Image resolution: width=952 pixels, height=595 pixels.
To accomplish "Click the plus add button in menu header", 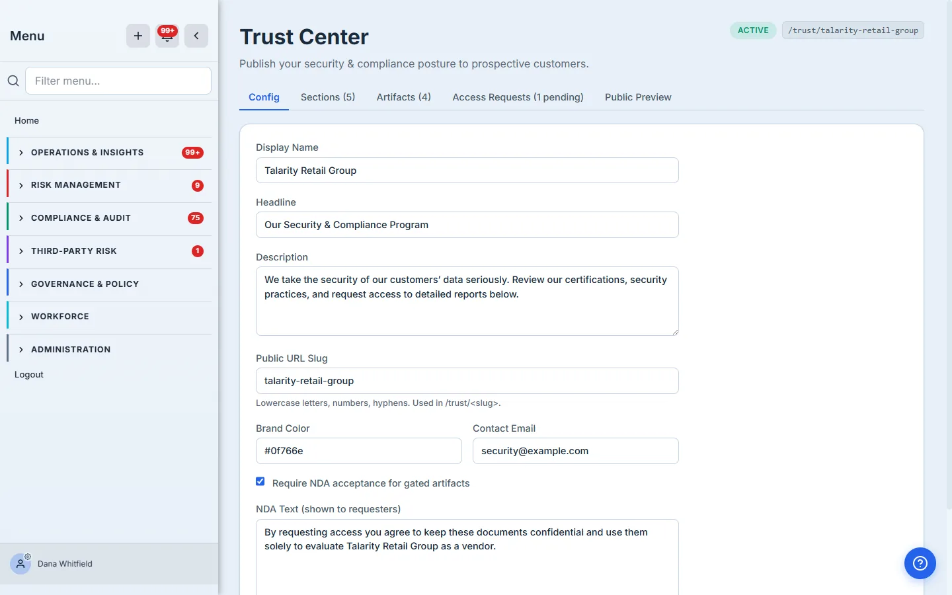I will (x=138, y=36).
